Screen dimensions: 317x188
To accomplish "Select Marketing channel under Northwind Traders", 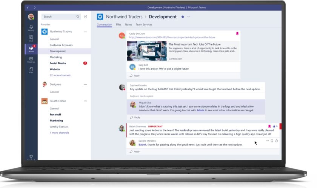I will point(55,57).
